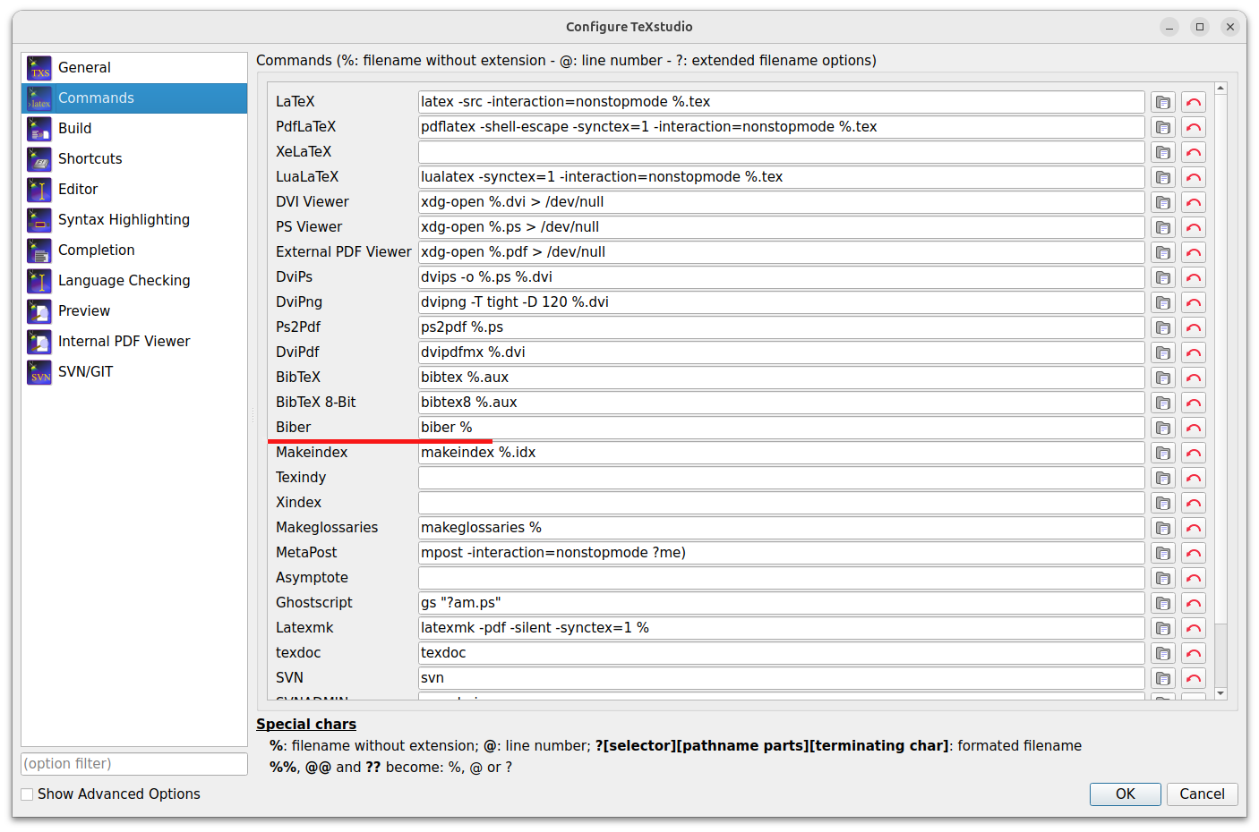Click the scrollbar down arrow
The width and height of the screenshot is (1259, 832).
coord(1220,693)
